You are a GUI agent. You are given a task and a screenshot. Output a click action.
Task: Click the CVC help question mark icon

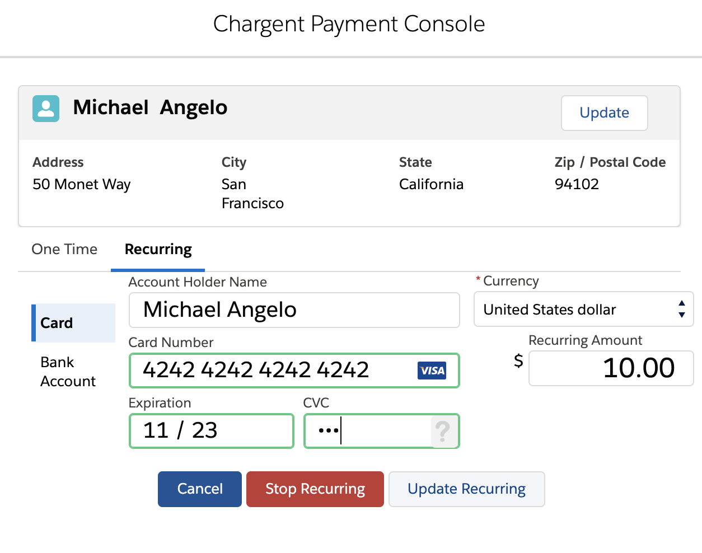pos(443,432)
